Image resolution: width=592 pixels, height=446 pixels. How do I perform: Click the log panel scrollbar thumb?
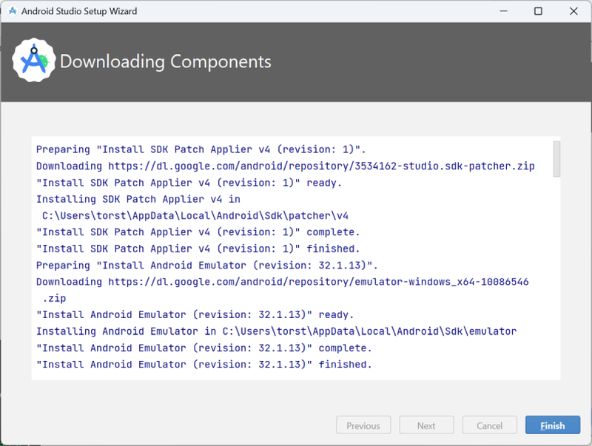pyautogui.click(x=556, y=158)
